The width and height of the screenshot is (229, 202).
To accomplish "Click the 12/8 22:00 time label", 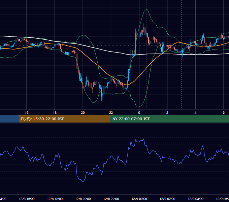I will click(111, 199).
